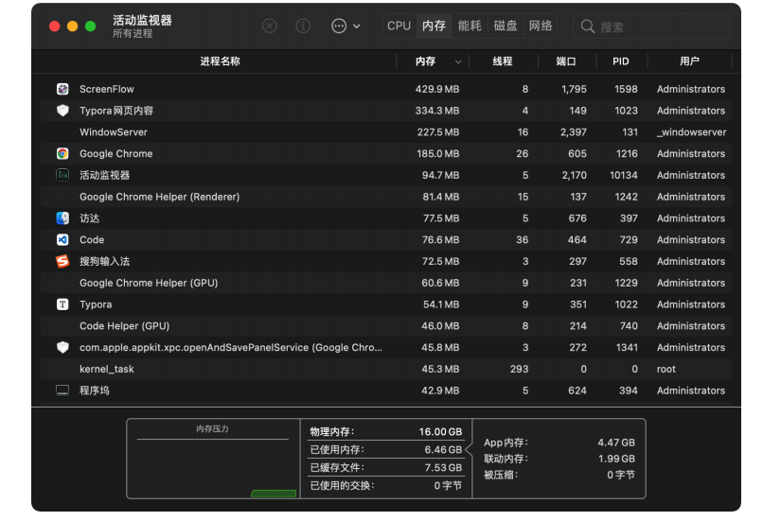Click the _windowserver user cell
This screenshot has width=763, height=521.
point(691,132)
